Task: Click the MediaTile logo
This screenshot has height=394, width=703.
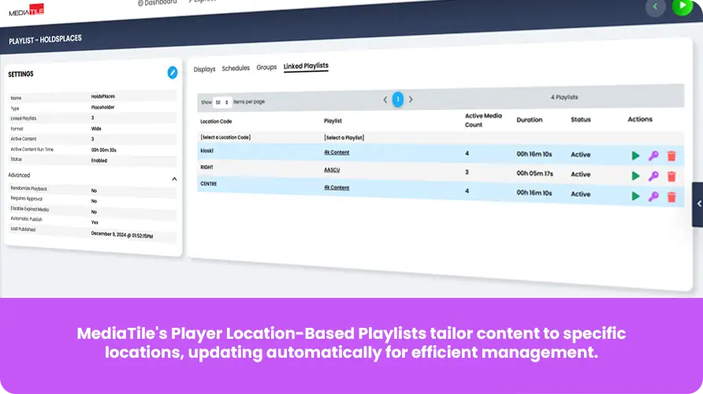Action: click(x=26, y=11)
